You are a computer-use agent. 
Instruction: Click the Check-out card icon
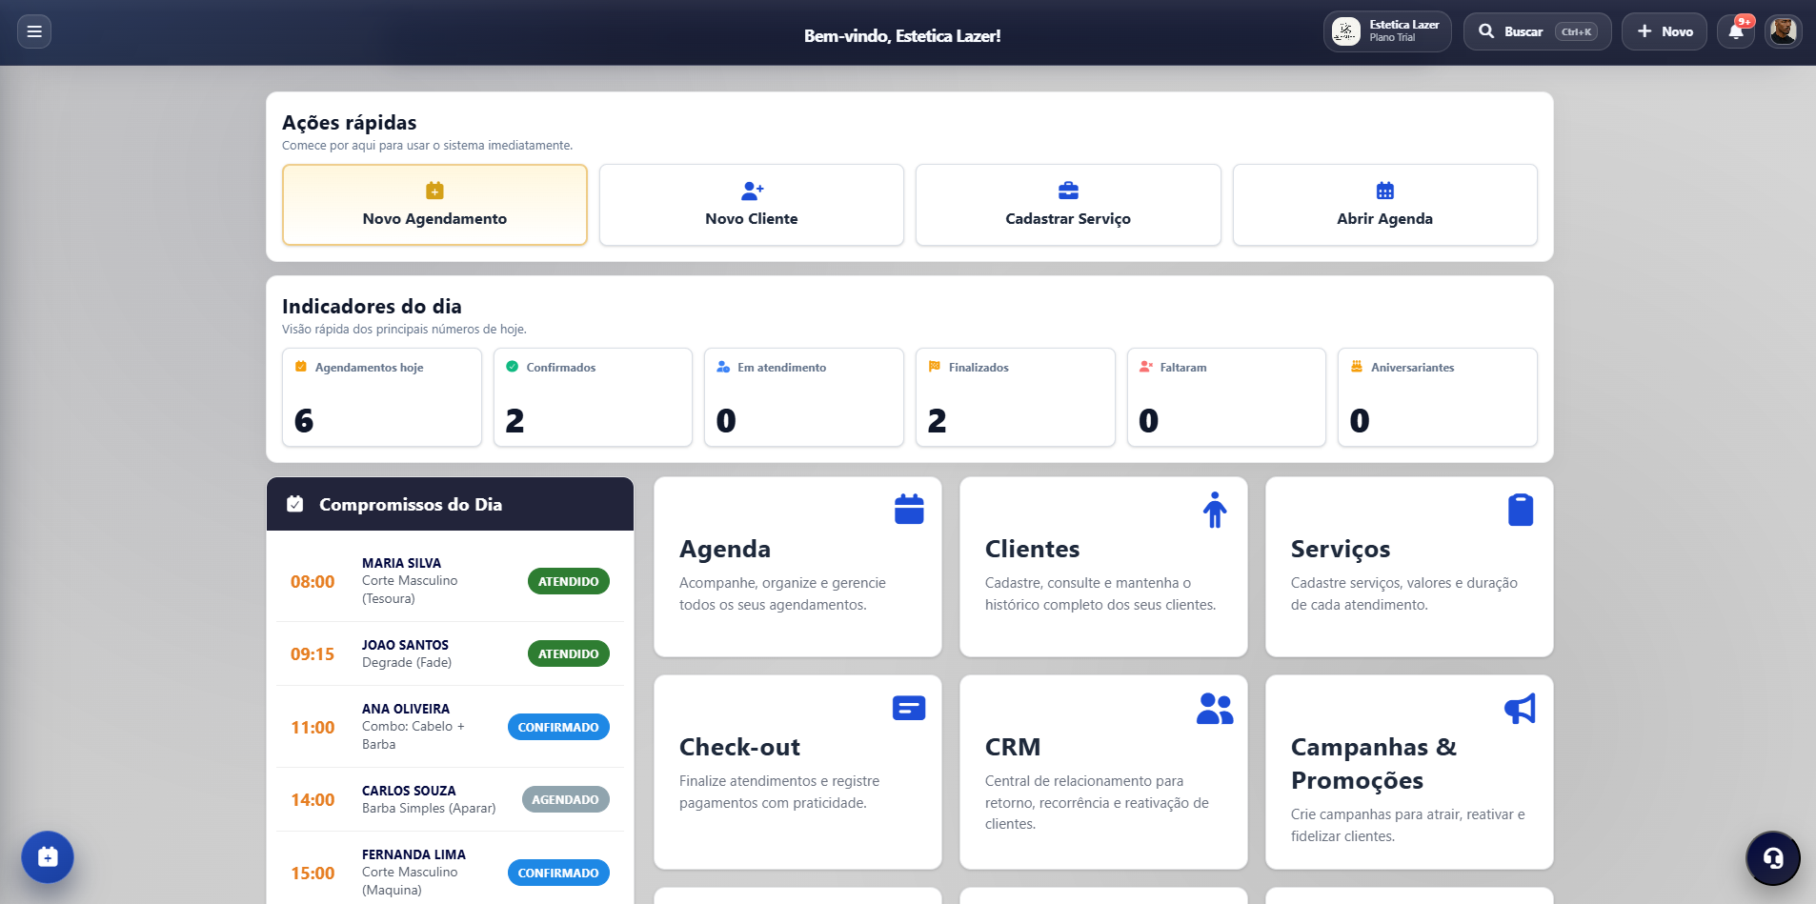click(909, 708)
